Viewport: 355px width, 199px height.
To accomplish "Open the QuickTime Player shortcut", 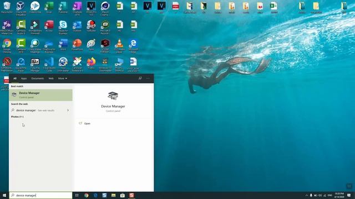I will coord(21,65).
